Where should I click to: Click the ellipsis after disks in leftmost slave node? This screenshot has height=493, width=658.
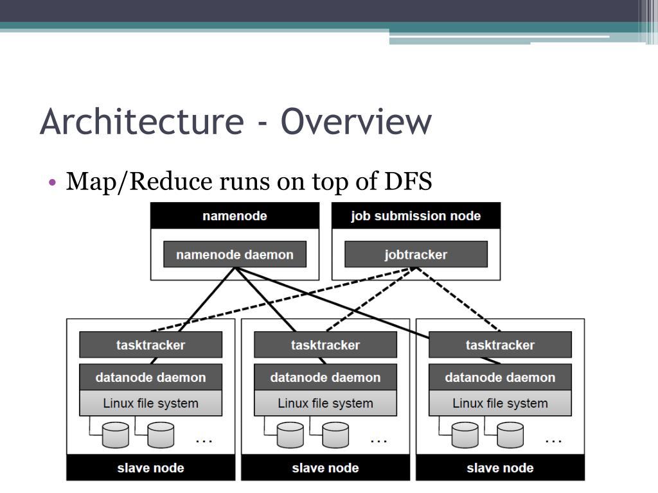[x=204, y=441]
